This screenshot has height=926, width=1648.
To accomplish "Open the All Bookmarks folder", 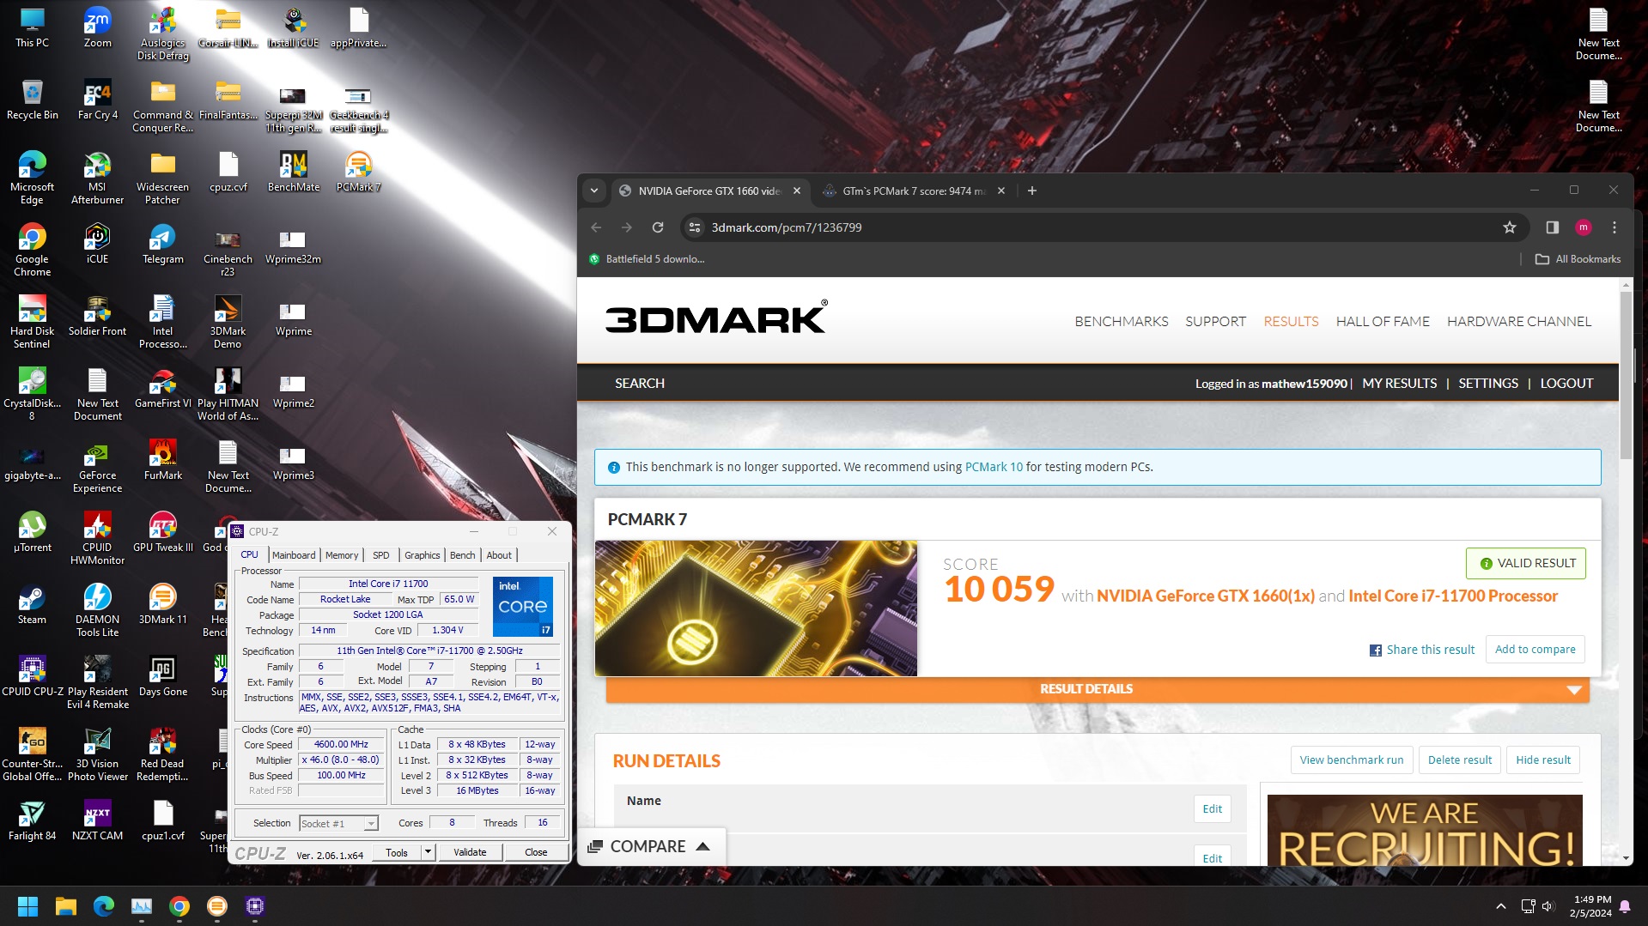I will 1578,259.
